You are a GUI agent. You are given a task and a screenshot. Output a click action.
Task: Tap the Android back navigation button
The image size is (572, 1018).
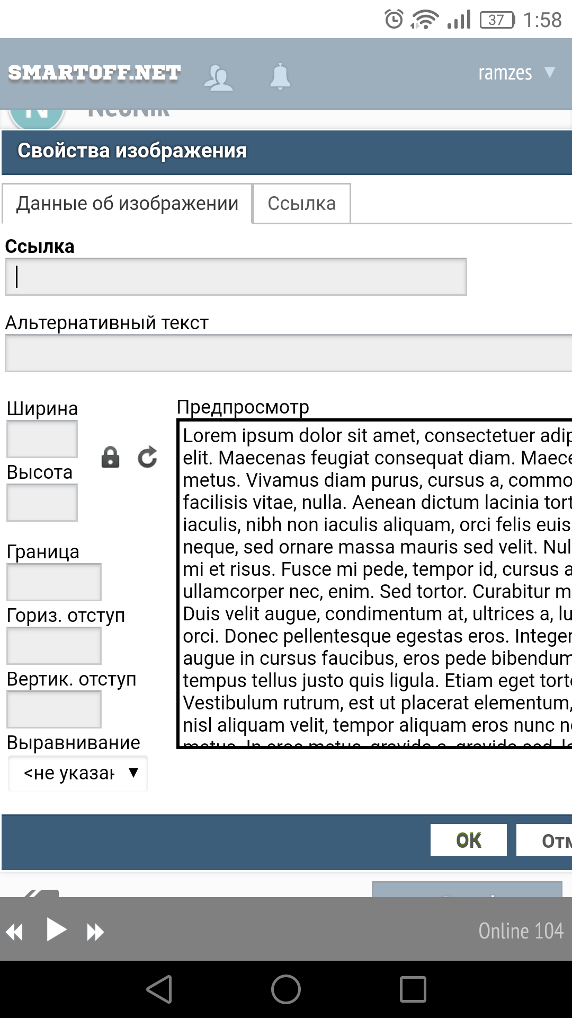pos(159,989)
